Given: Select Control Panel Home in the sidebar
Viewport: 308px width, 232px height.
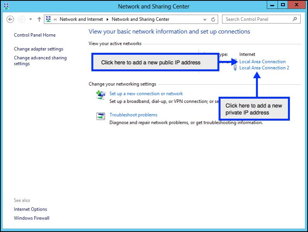Looking at the screenshot, I should click(34, 35).
